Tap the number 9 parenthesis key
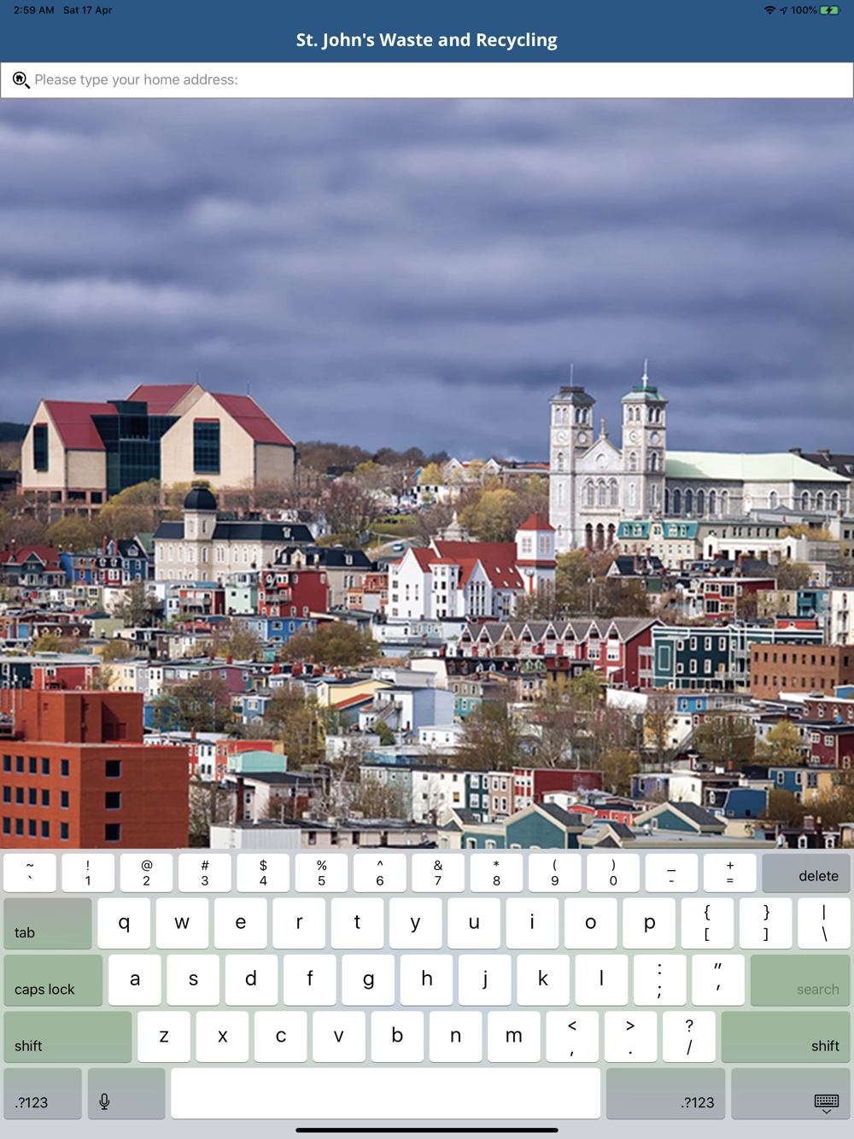 click(555, 873)
